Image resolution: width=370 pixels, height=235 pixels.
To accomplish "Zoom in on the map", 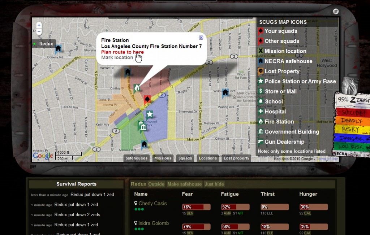I will [x=39, y=25].
